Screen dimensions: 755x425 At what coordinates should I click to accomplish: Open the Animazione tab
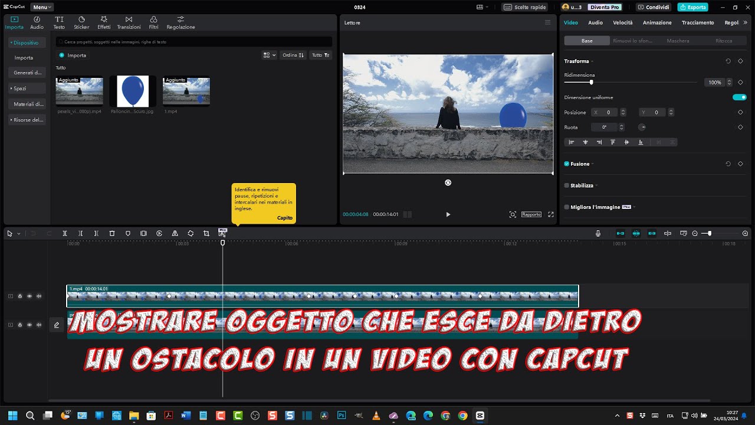tap(657, 22)
